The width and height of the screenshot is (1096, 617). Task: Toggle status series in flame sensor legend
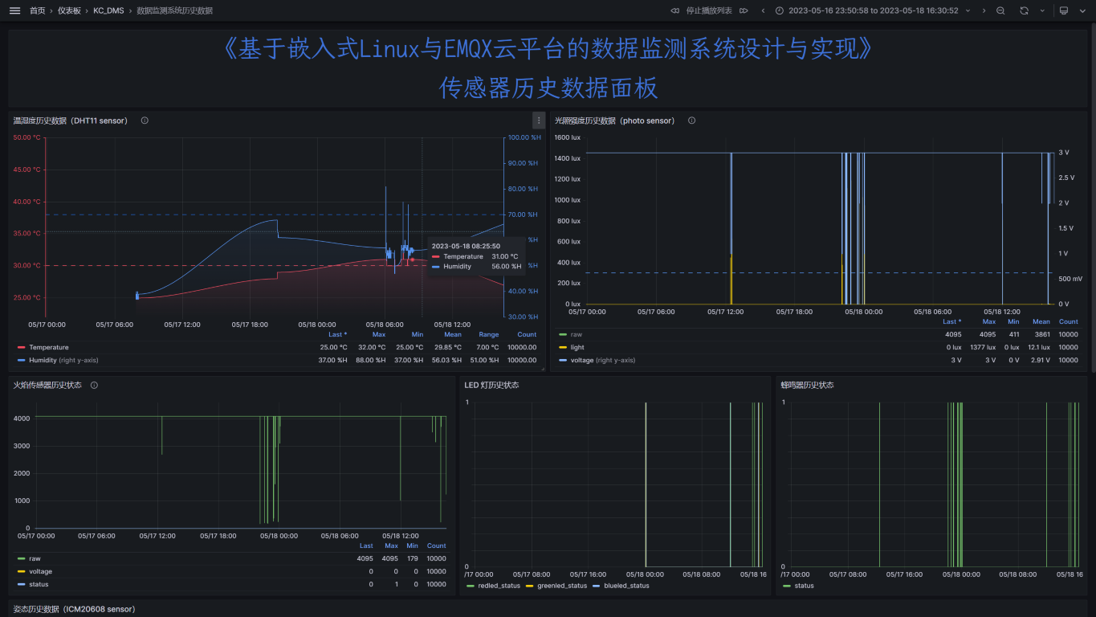(x=39, y=584)
